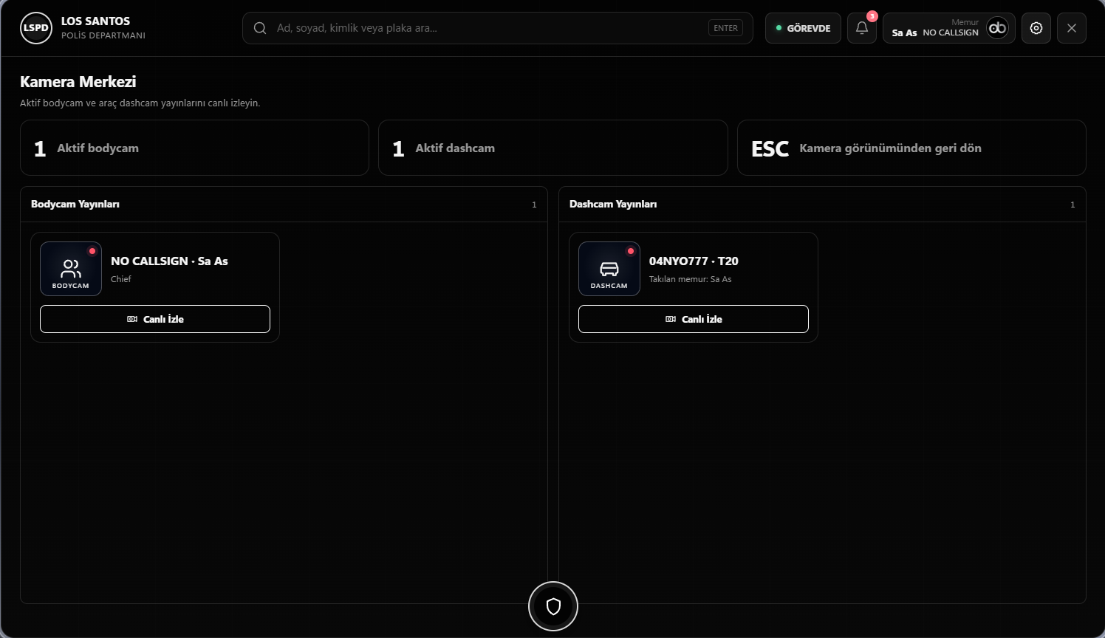Click the 'Takılan memur: Sa As' text
This screenshot has height=638, width=1105.
click(691, 279)
